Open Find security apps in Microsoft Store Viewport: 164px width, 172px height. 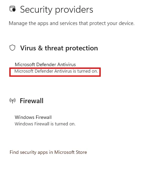(48, 152)
